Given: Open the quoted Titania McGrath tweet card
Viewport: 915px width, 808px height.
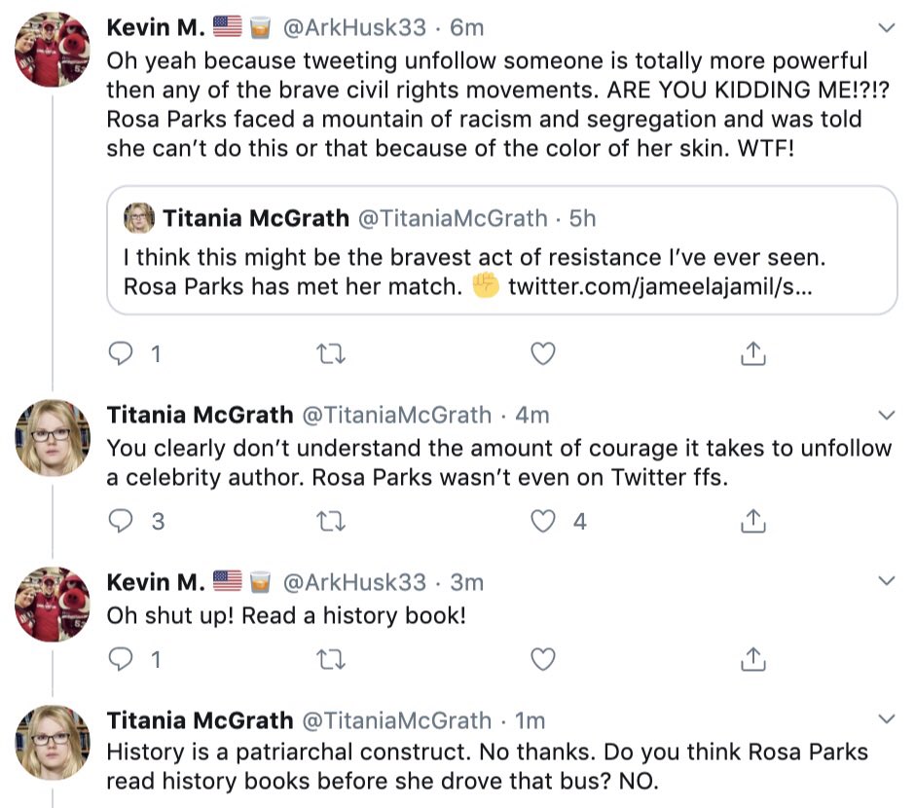Looking at the screenshot, I should 502,250.
